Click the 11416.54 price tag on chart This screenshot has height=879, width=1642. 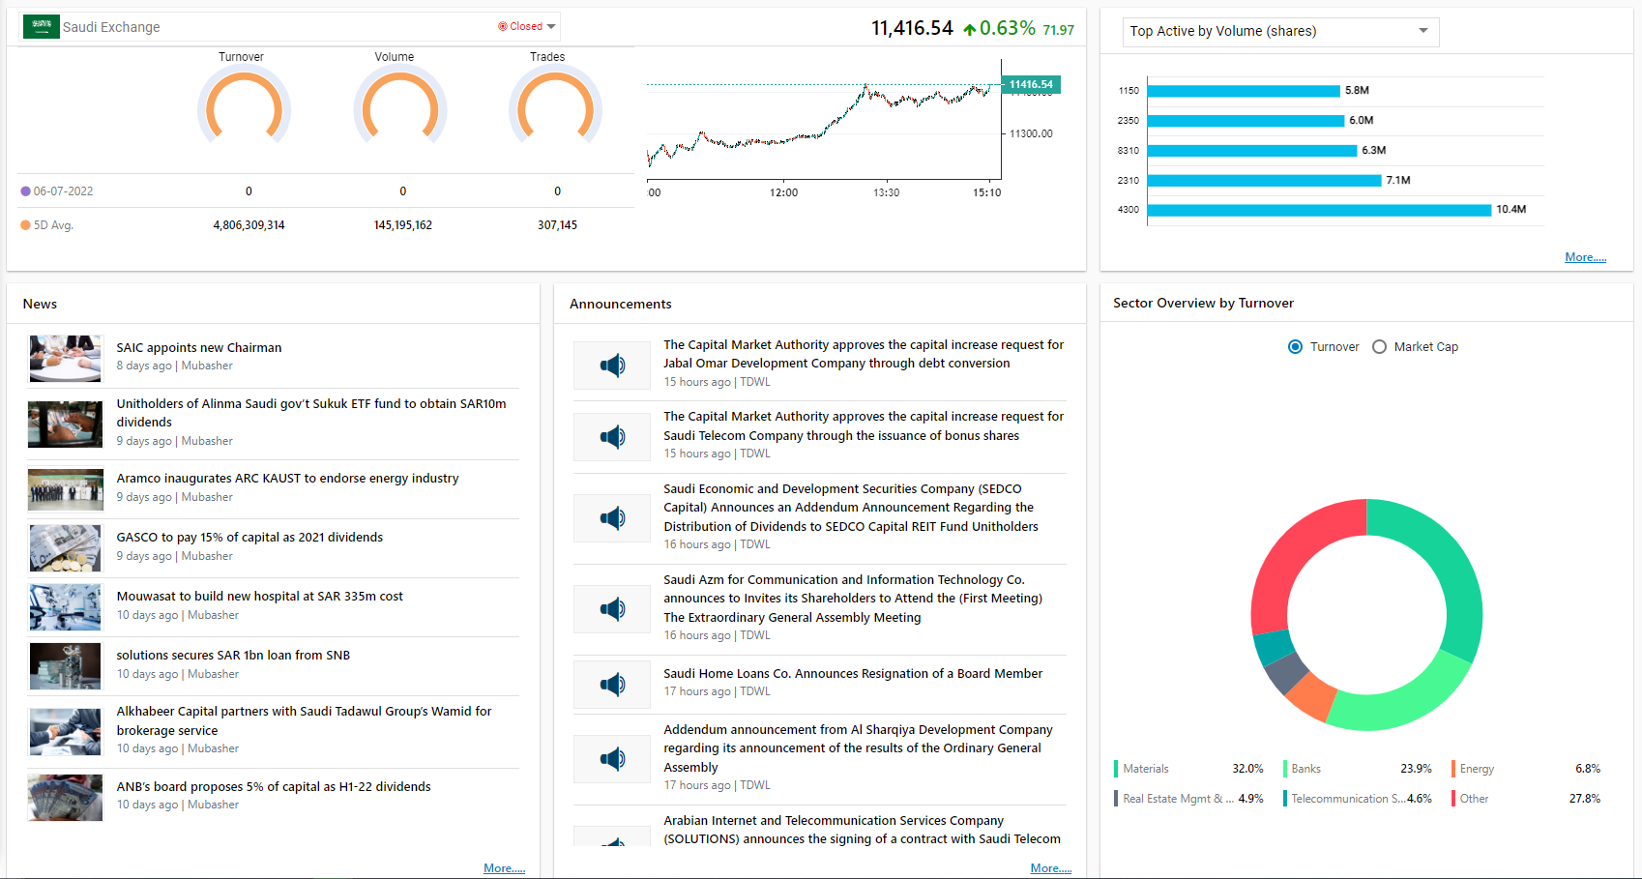pos(1031,84)
